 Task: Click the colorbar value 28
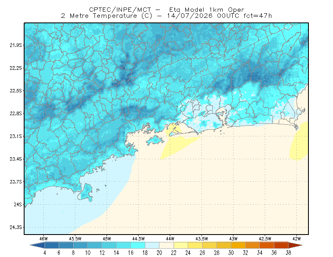pos(217,253)
